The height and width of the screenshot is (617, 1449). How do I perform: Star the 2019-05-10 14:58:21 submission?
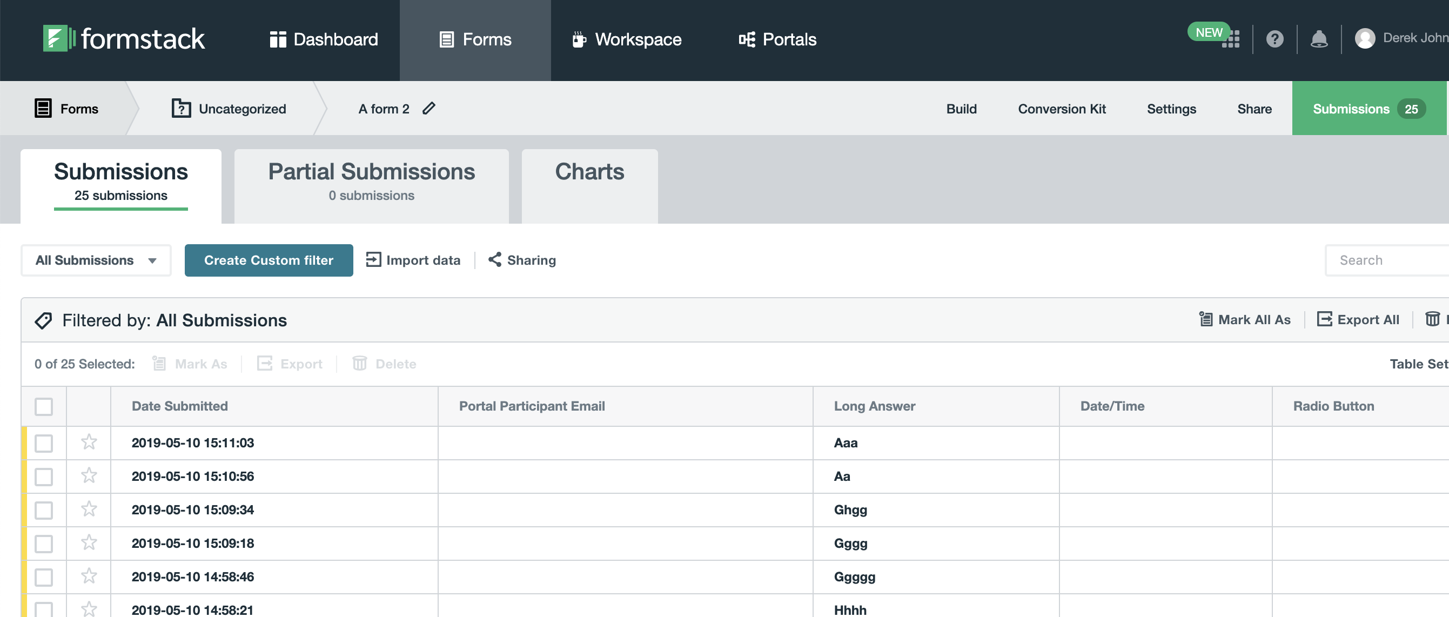pos(89,608)
